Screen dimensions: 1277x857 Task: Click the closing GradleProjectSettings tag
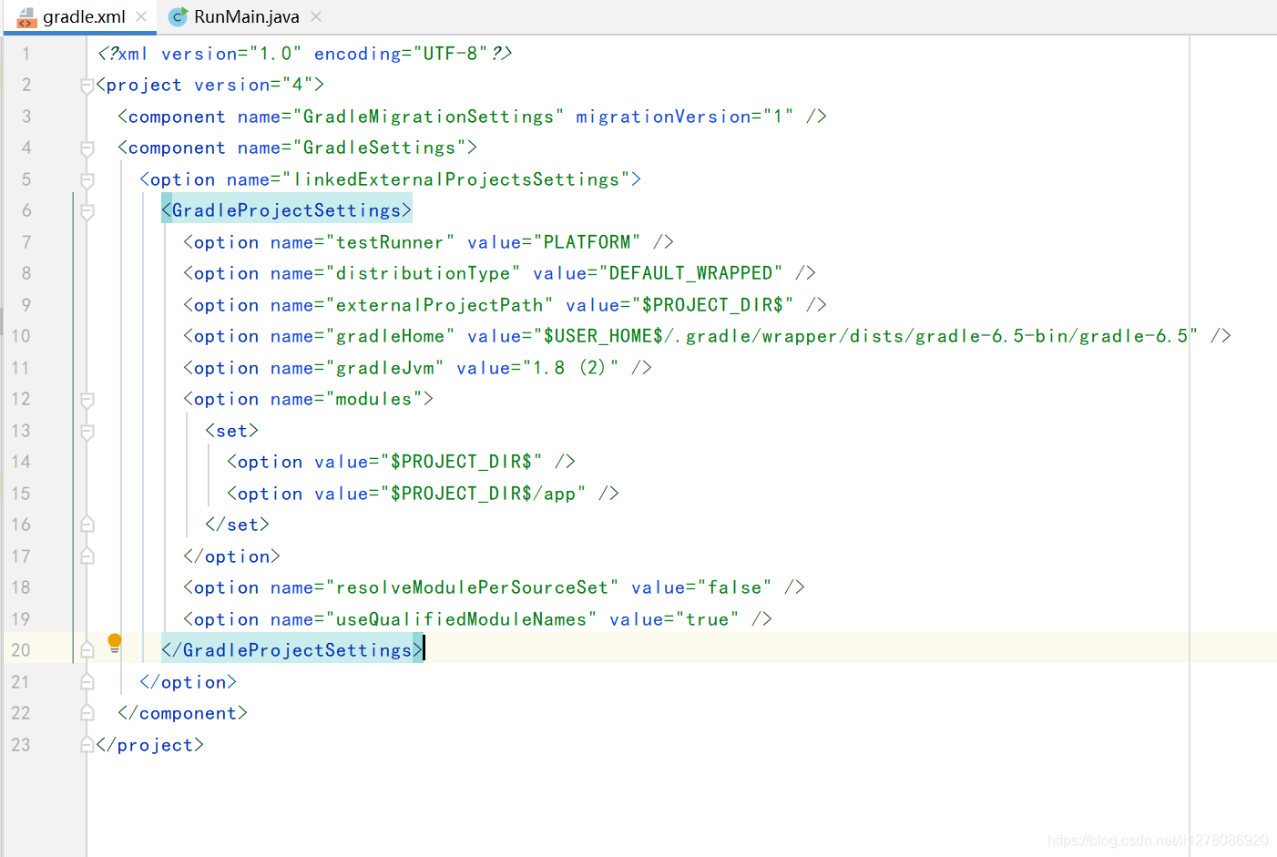click(x=292, y=650)
